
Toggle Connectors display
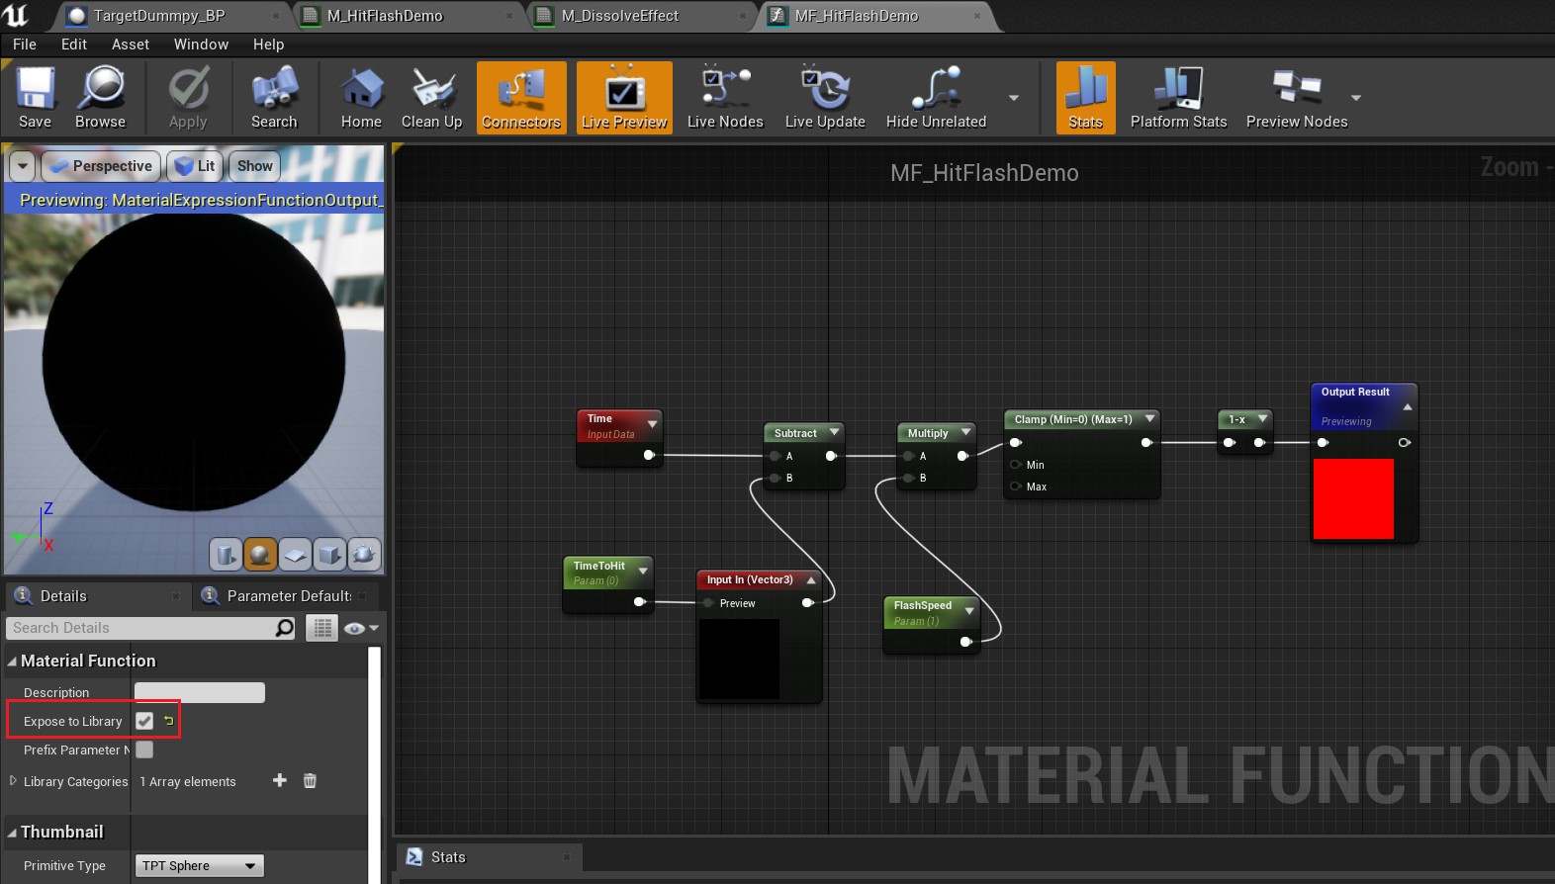click(521, 98)
